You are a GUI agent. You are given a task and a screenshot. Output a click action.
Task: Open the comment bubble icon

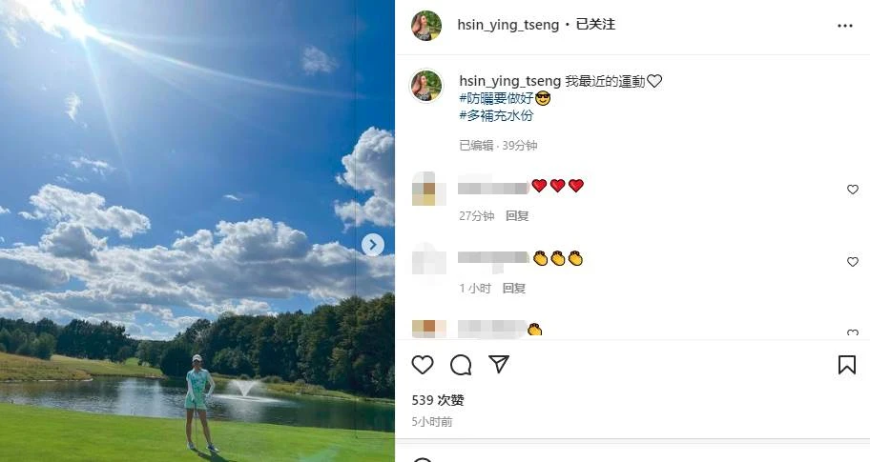click(461, 365)
